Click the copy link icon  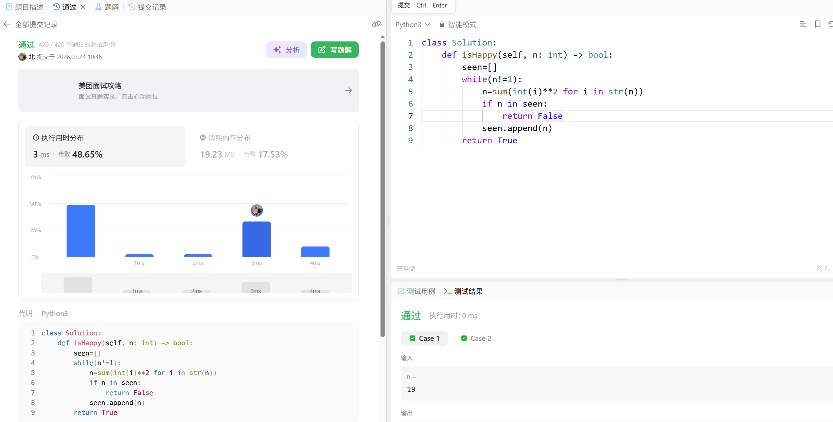click(376, 24)
